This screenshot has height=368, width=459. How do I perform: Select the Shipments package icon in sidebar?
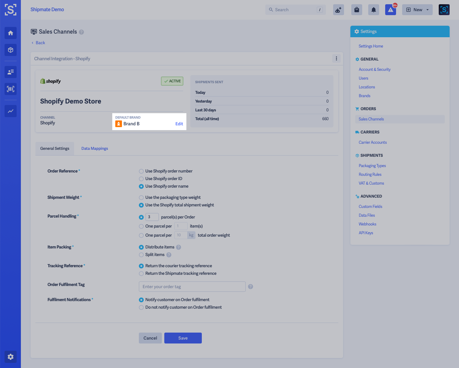point(11,50)
